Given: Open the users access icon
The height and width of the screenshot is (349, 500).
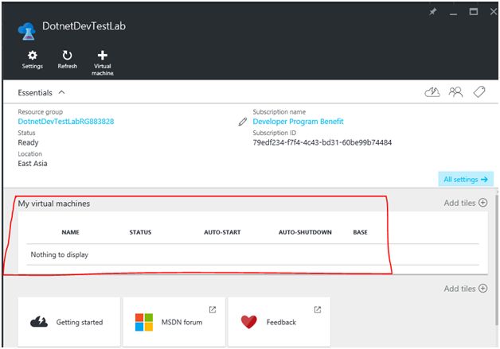Looking at the screenshot, I should click(x=455, y=92).
